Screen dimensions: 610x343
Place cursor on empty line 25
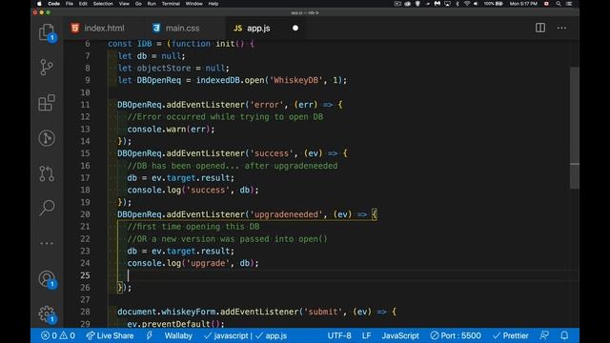pyautogui.click(x=342, y=275)
